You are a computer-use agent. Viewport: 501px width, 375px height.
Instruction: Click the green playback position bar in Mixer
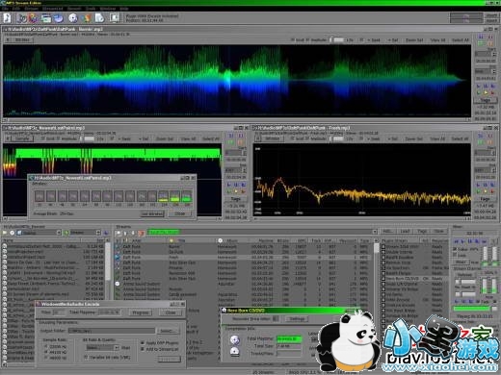[x=471, y=309]
